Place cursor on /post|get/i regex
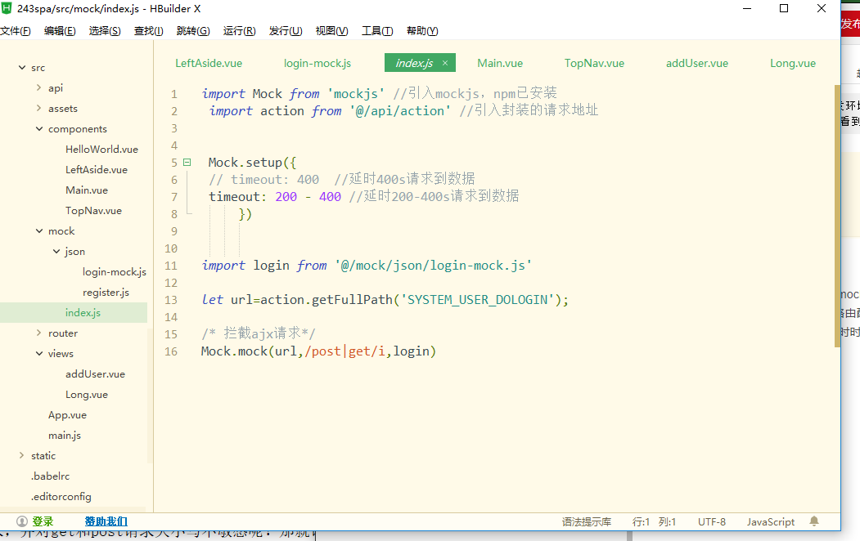This screenshot has width=860, height=541. (x=344, y=351)
